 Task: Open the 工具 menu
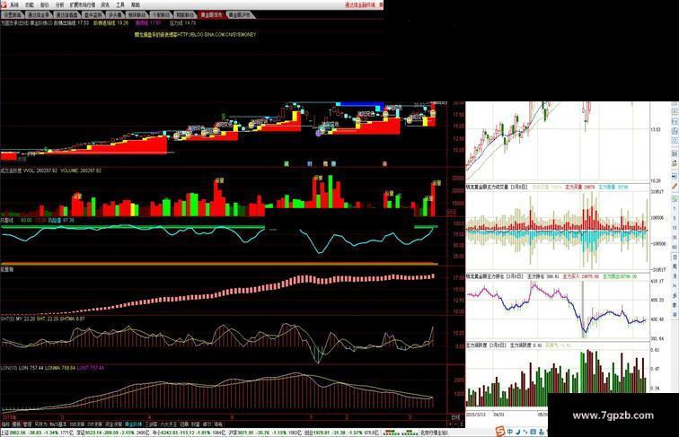point(120,4)
